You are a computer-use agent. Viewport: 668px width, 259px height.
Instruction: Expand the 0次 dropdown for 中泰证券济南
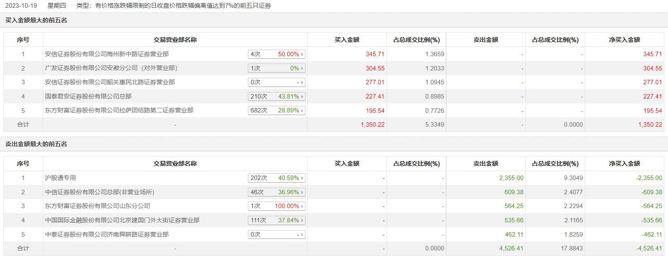pos(276,235)
